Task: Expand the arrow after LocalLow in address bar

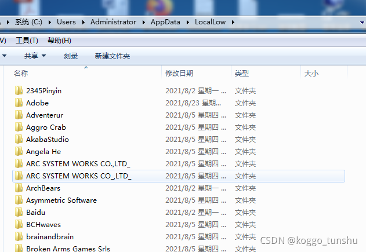Action: click(x=233, y=22)
